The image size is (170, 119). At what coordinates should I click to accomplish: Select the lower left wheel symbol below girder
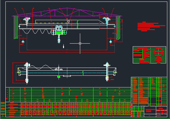pyautogui.click(x=23, y=42)
